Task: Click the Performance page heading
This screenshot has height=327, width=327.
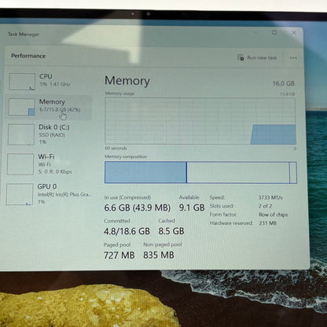Action: [28, 56]
